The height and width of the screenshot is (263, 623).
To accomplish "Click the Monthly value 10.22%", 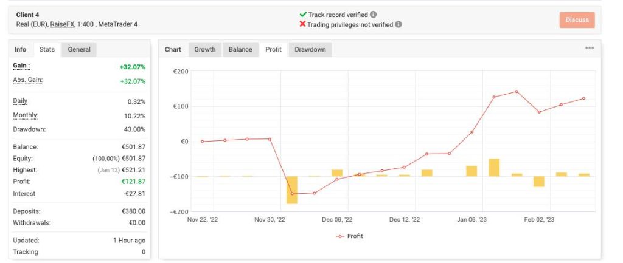I will tap(134, 116).
